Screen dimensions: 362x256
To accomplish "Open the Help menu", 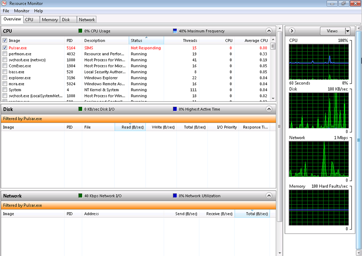I will [x=39, y=11].
